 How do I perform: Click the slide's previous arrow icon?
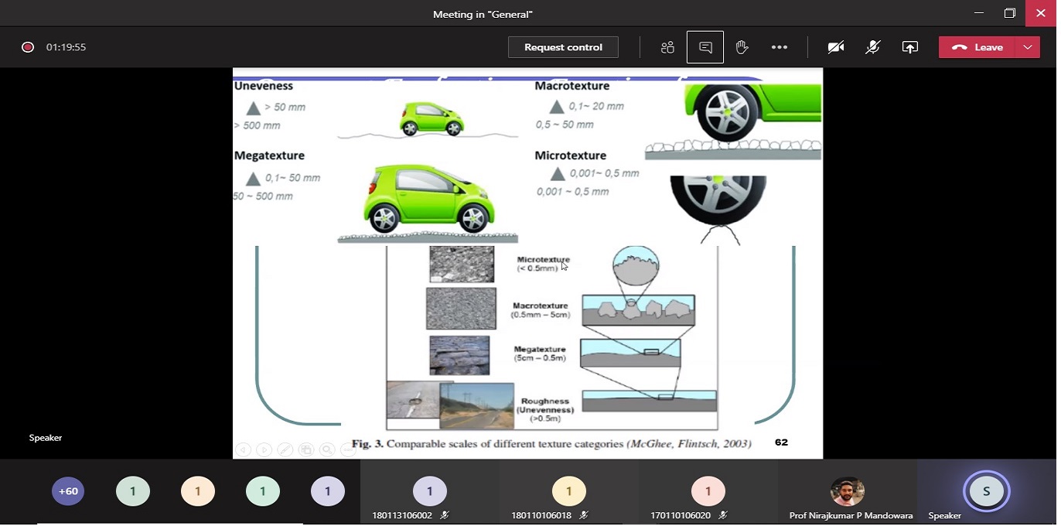click(243, 449)
